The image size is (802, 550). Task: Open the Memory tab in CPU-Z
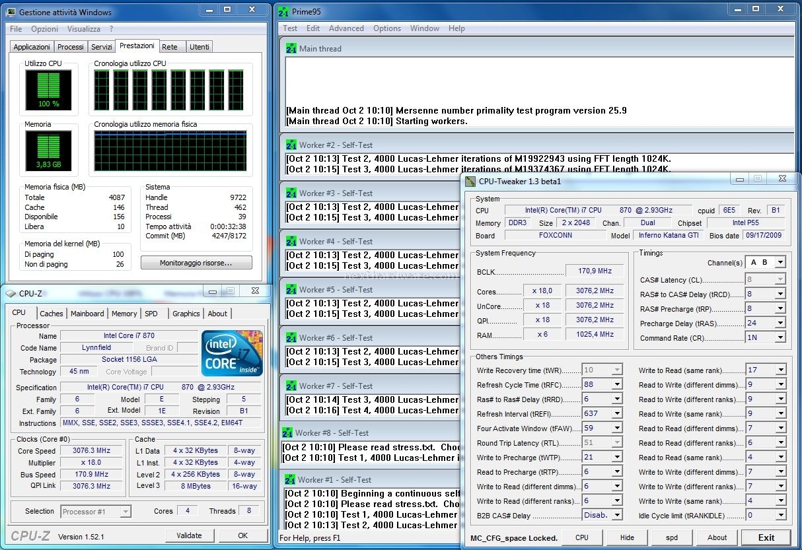[124, 314]
